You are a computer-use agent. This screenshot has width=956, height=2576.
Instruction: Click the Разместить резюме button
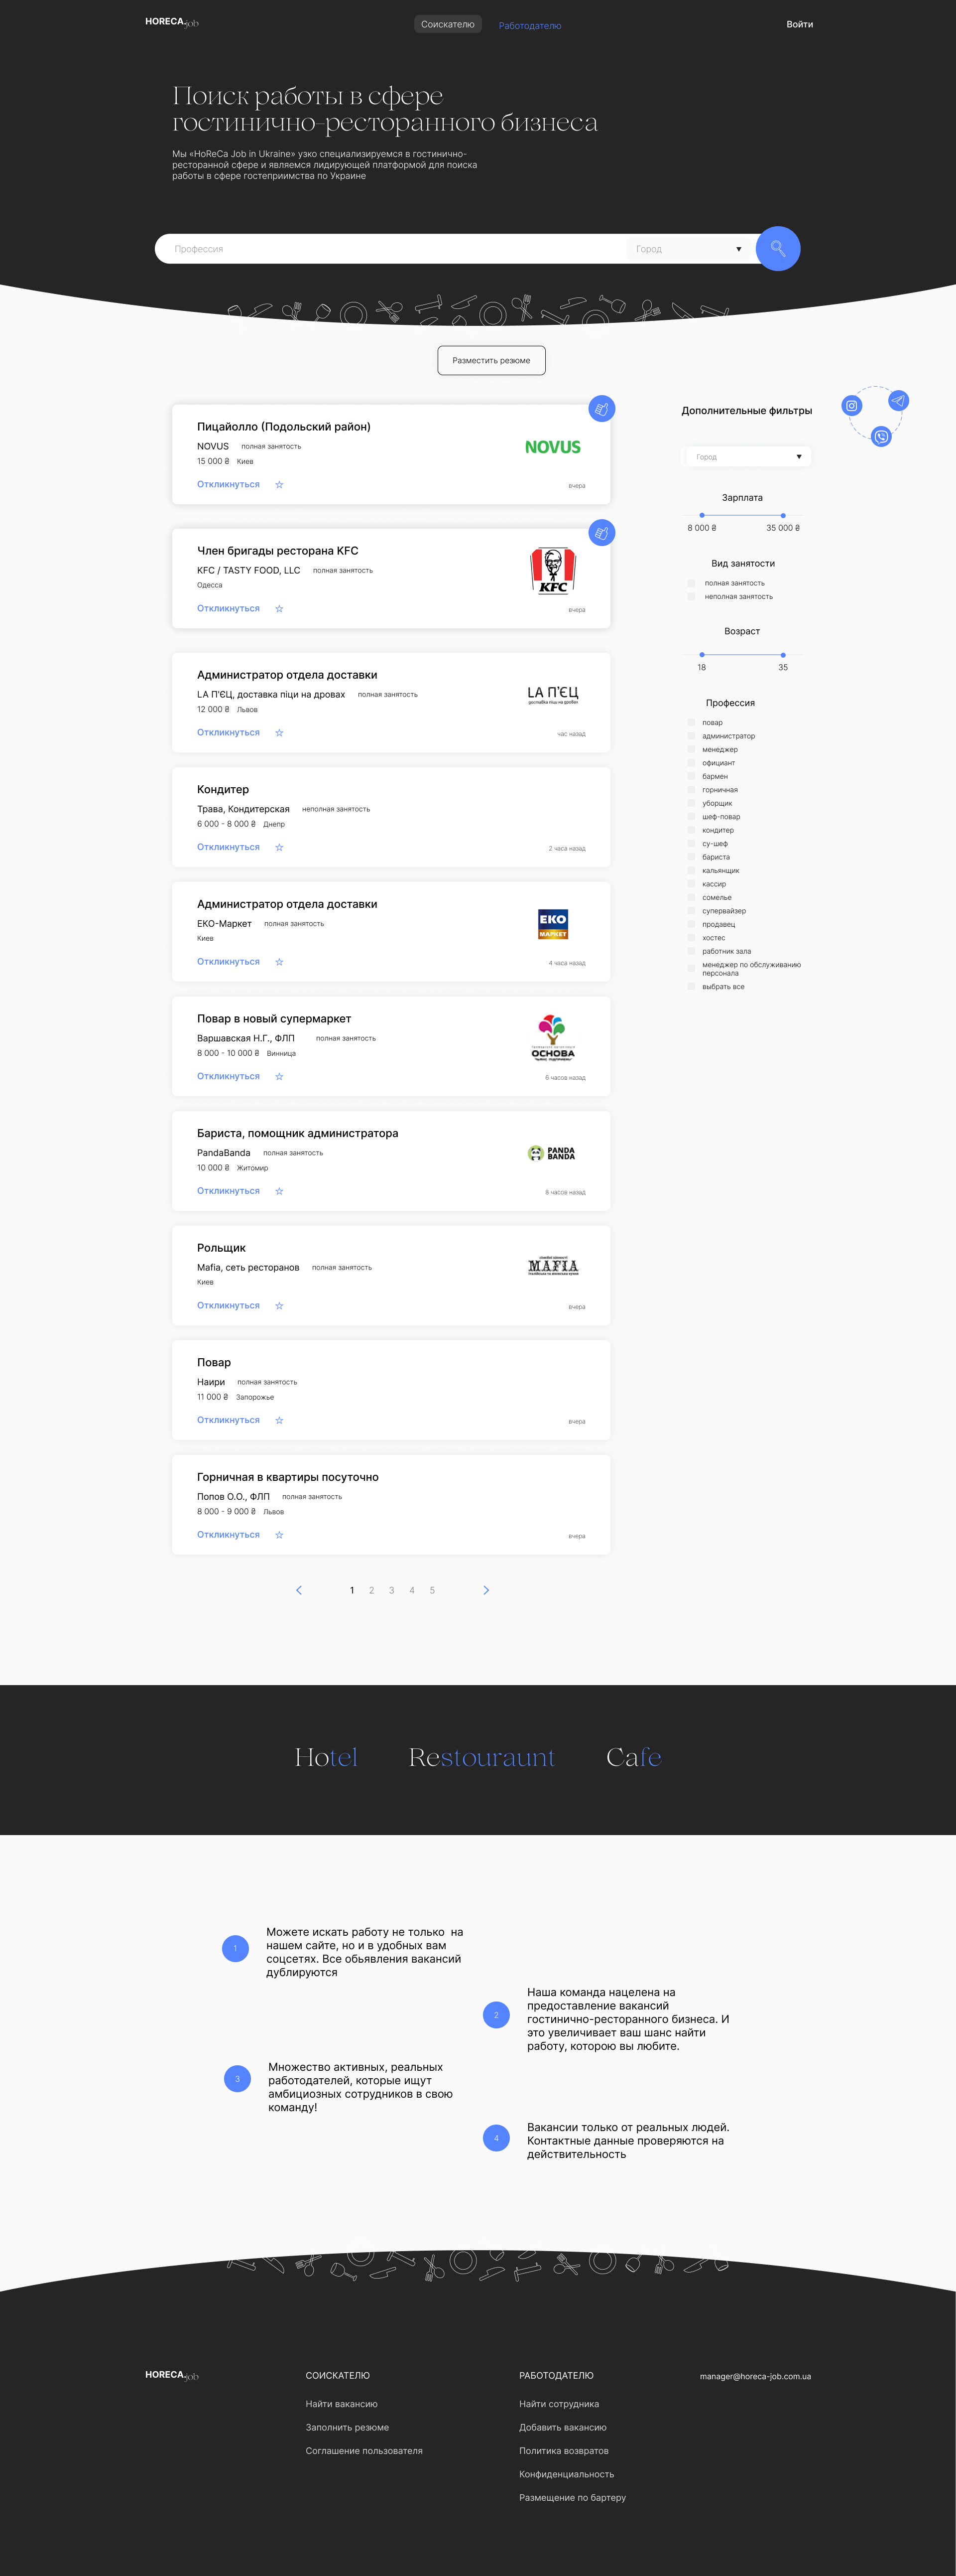(491, 360)
